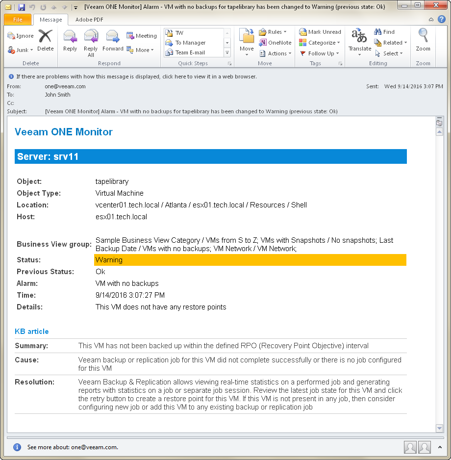Screen dimensions: 451x460
Task: Expand the people pane
Action: (440, 447)
